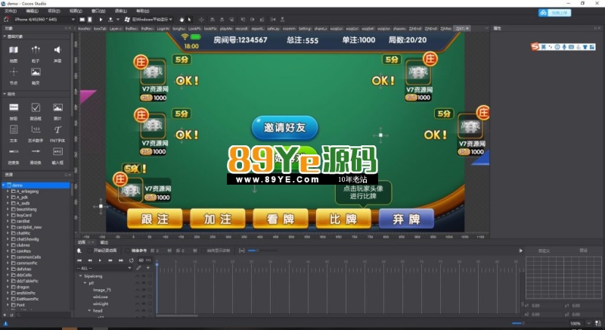Click the portrait orientation icon
The width and height of the screenshot is (605, 330).
point(89,19)
